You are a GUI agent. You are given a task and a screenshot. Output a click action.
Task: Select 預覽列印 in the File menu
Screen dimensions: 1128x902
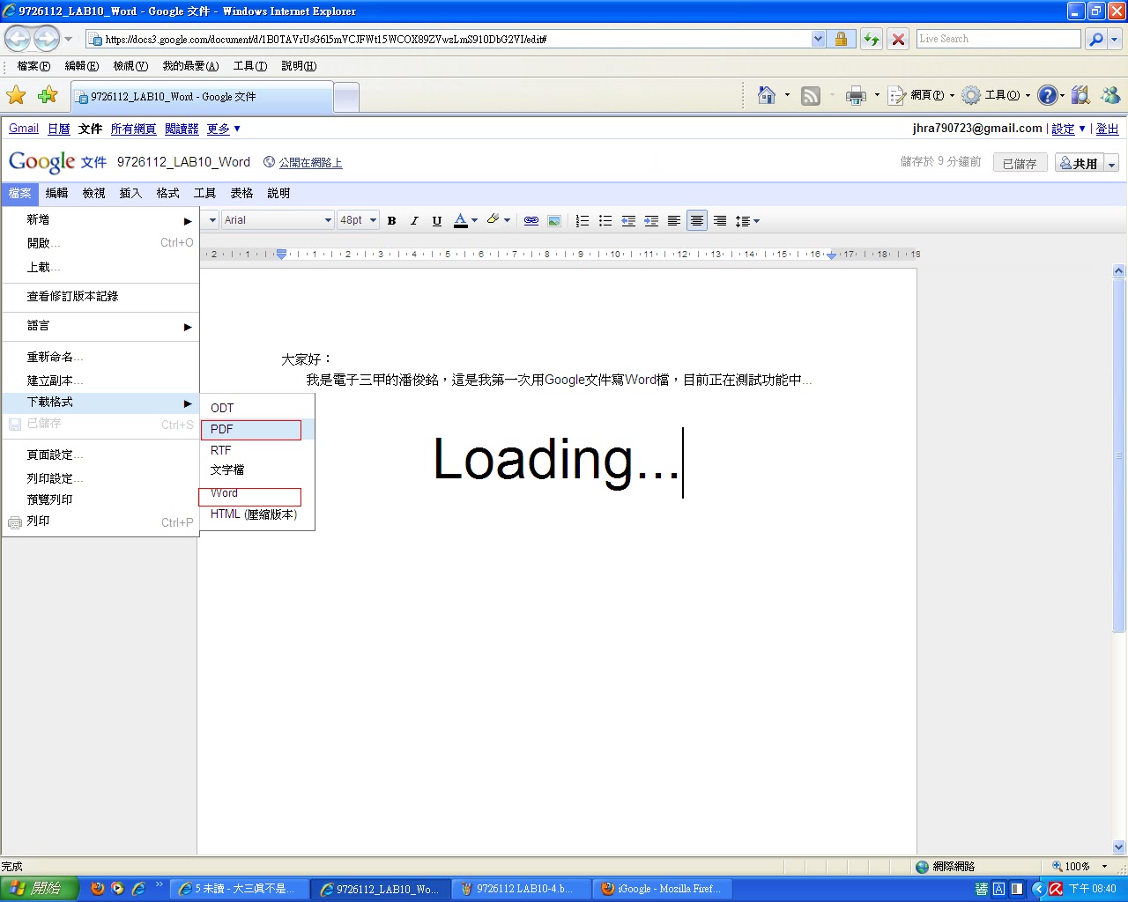[100, 499]
